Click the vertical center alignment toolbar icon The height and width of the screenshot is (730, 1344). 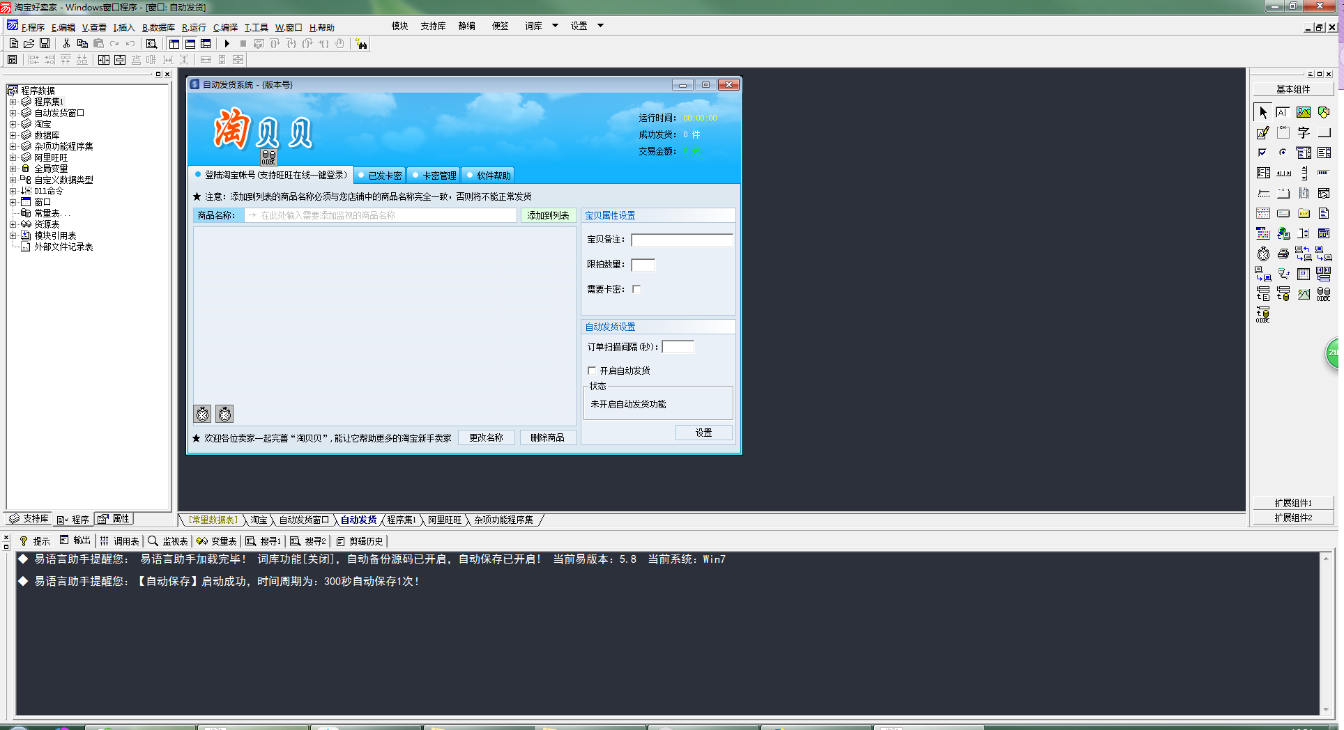[x=120, y=60]
